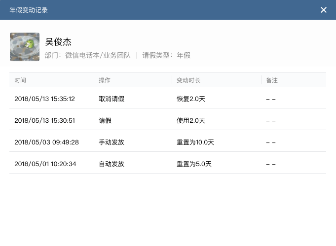Click the 操作 column header

(105, 80)
